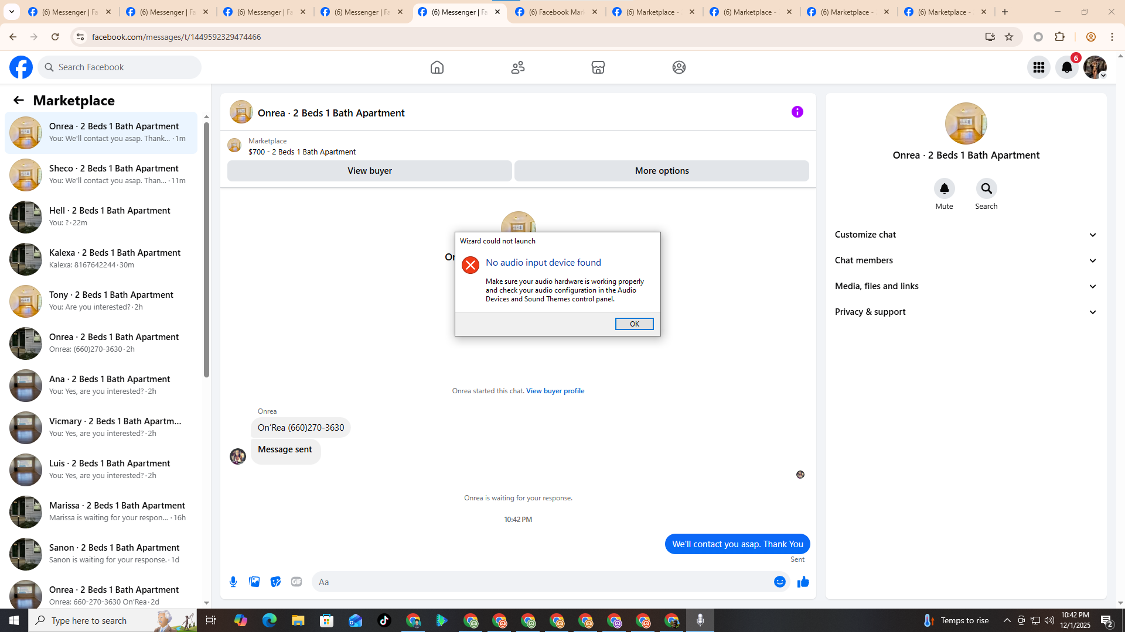The width and height of the screenshot is (1125, 632).
Task: Open Microsoft Store from the taskbar
Action: point(327,620)
